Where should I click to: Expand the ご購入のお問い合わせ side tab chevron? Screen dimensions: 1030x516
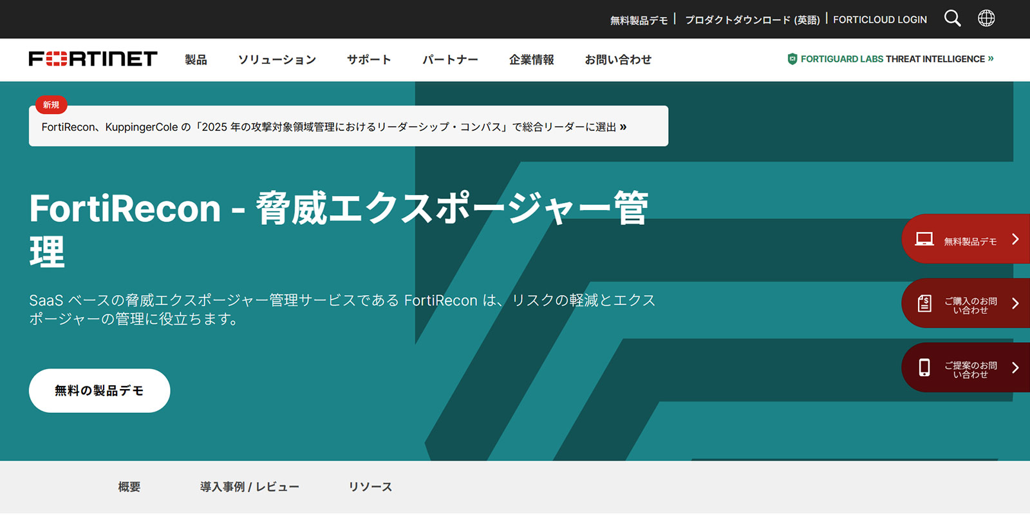point(1015,303)
